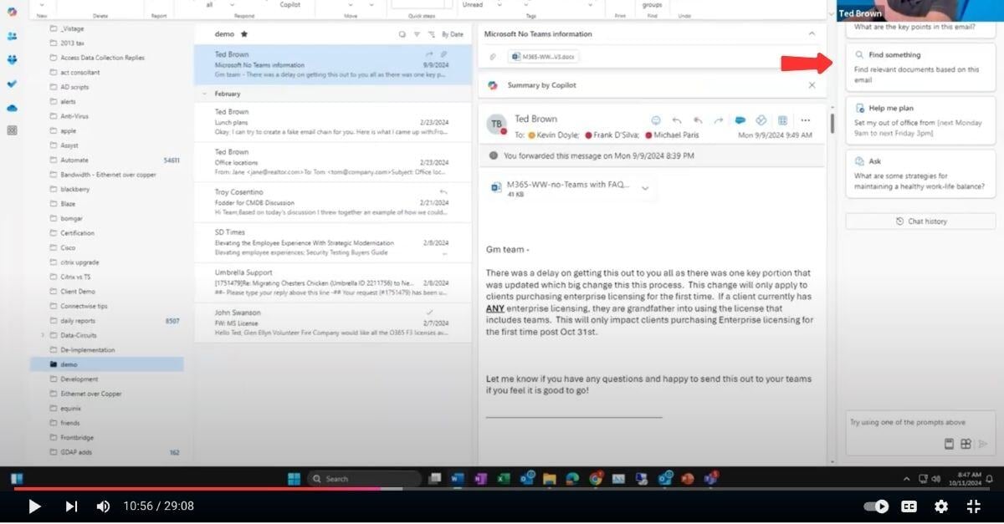The width and height of the screenshot is (1004, 524).
Task: Collapse the February message group
Action: coord(202,94)
